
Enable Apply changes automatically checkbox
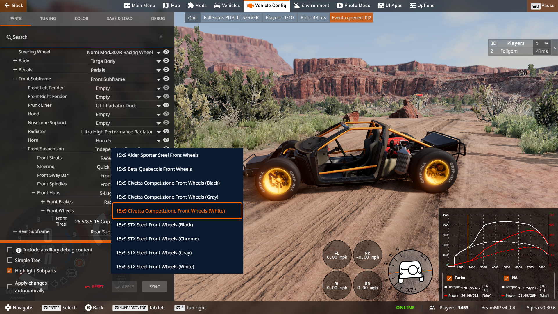click(10, 286)
